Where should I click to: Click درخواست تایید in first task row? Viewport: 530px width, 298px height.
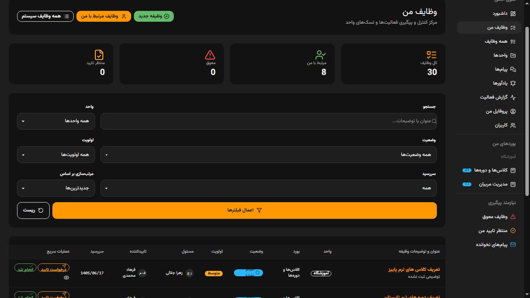[54, 268]
